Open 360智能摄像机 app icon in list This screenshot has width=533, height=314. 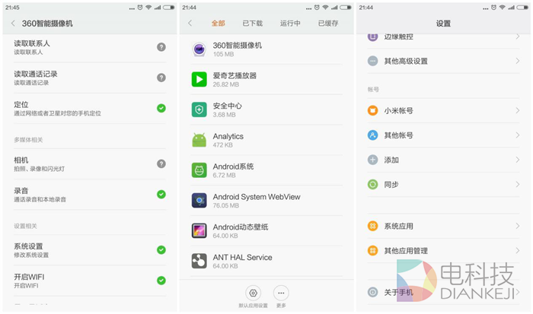point(199,49)
